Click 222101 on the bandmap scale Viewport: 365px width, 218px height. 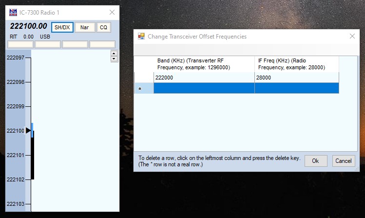pyautogui.click(x=16, y=155)
